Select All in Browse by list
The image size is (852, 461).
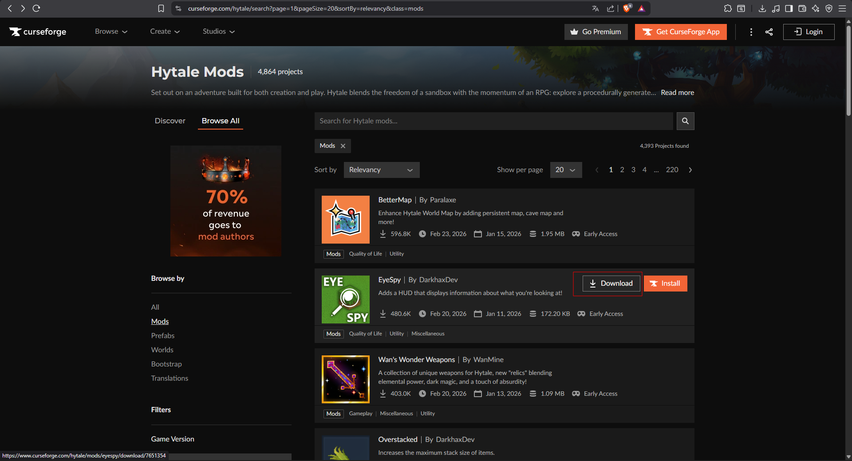(155, 307)
